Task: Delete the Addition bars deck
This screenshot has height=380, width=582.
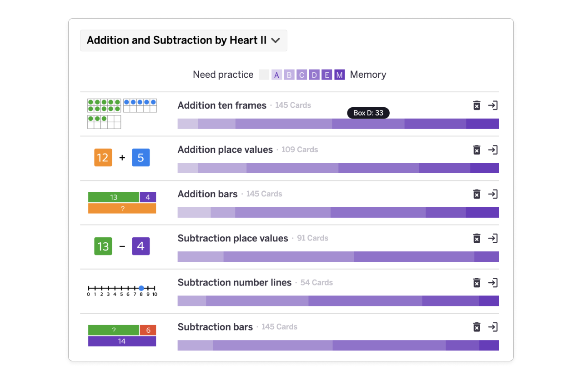Action: pos(477,194)
